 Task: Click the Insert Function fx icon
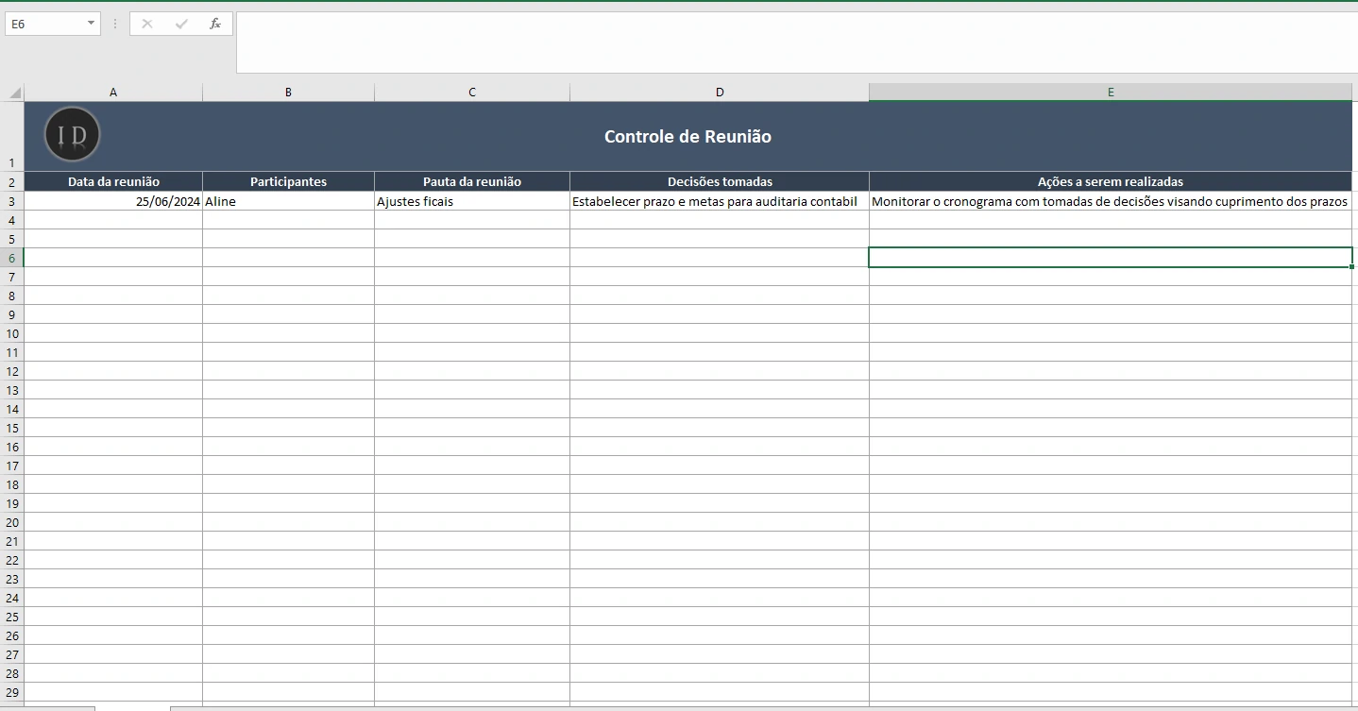(x=215, y=24)
